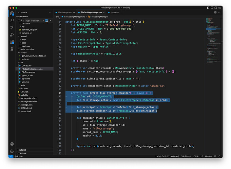Image resolution: width=231 pixels, height=169 pixels.
Task: Click unsaved dot on FileStorage.mo tab
Action: pyautogui.click(x=74, y=13)
